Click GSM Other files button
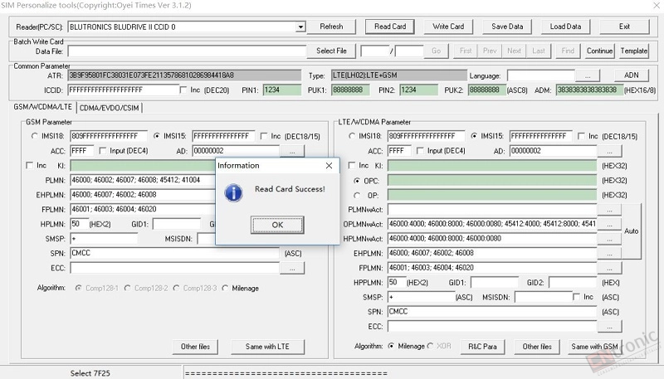Viewport: 664px width, 379px height. point(195,347)
